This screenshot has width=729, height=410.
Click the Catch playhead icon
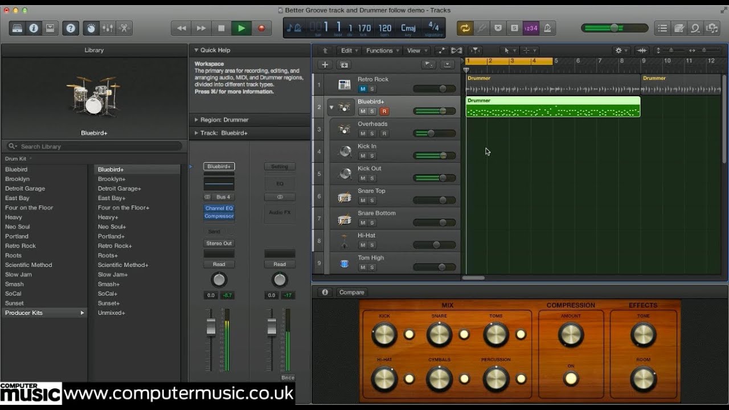476,51
